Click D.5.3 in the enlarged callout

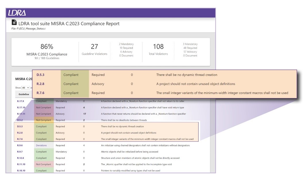(41, 75)
